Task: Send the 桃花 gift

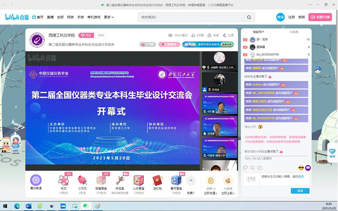Action: click(63, 181)
